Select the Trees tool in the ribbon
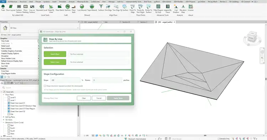The image size is (267, 140). (3, 8)
